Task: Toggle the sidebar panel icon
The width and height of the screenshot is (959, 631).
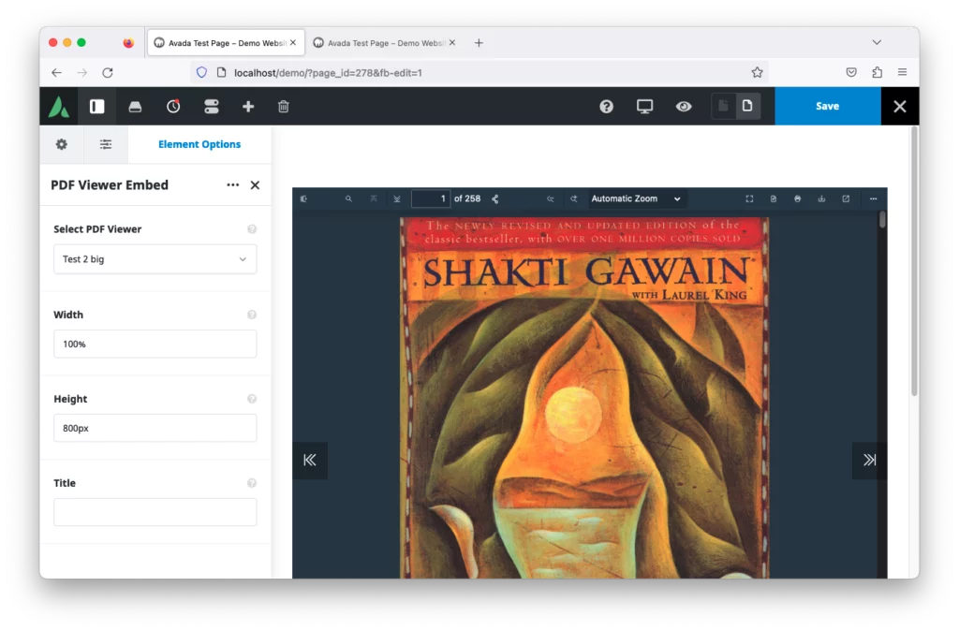Action: [x=96, y=107]
